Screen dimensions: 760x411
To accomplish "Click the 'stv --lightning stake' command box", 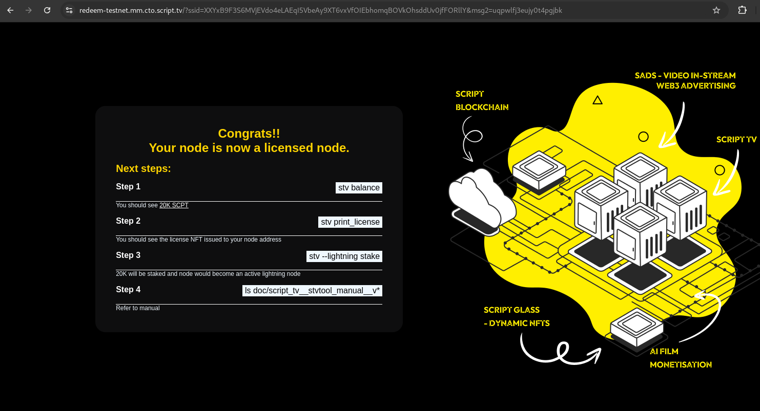I will (344, 256).
